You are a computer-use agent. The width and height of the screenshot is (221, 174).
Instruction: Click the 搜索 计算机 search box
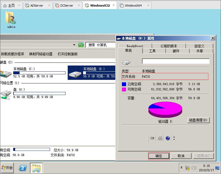pyautogui.click(x=100, y=45)
